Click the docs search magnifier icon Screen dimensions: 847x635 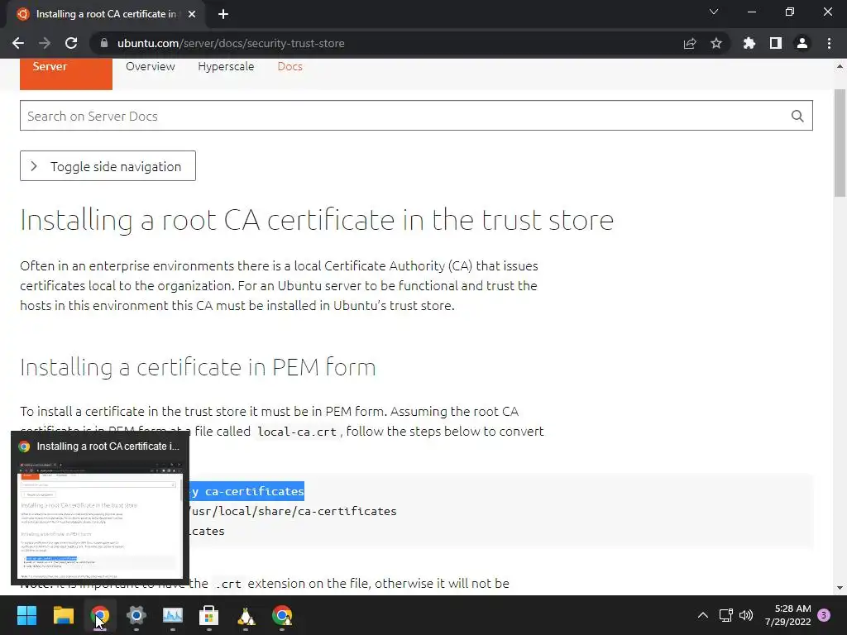pos(797,116)
